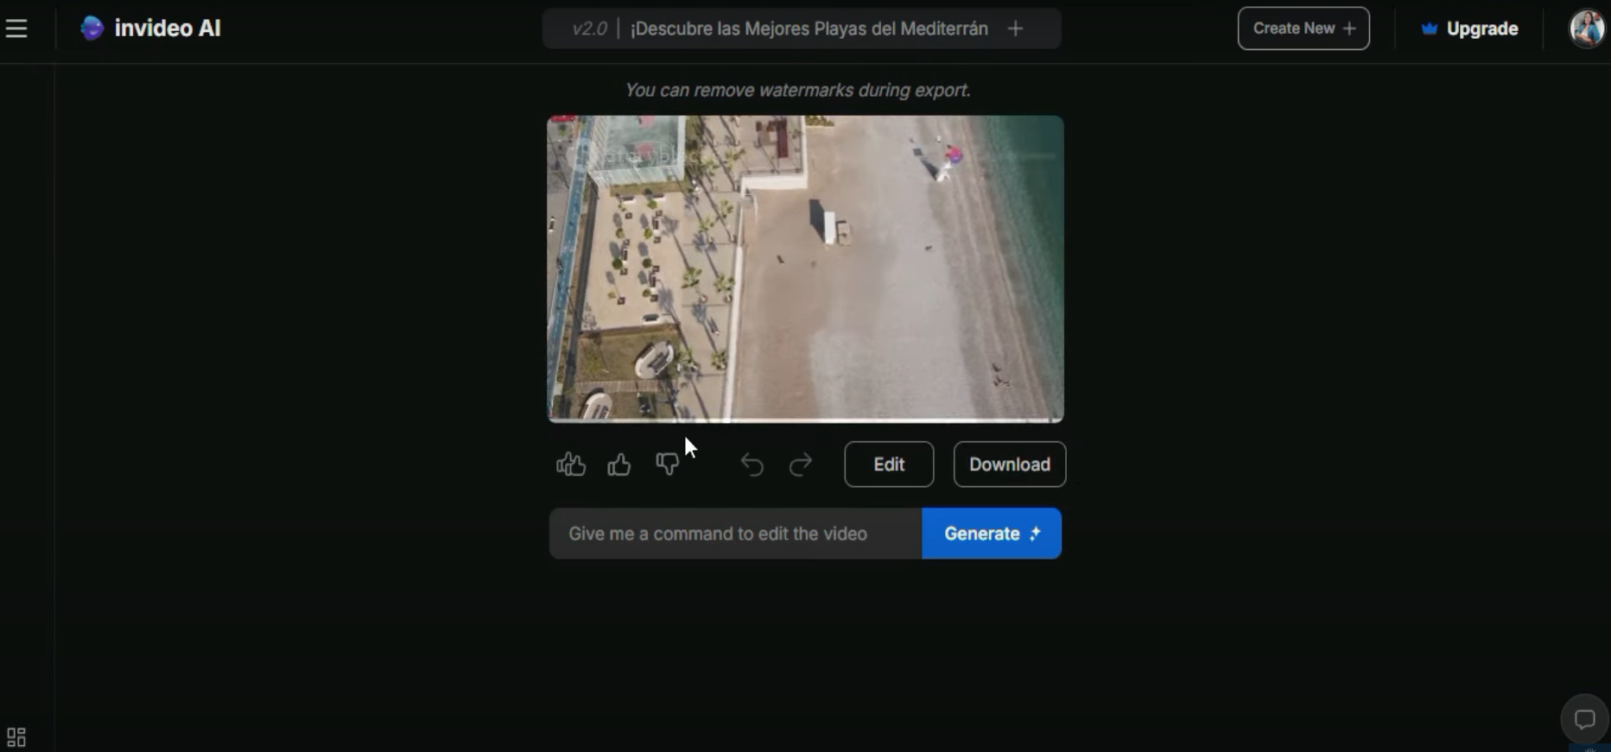Download the generated video

pyautogui.click(x=1009, y=464)
